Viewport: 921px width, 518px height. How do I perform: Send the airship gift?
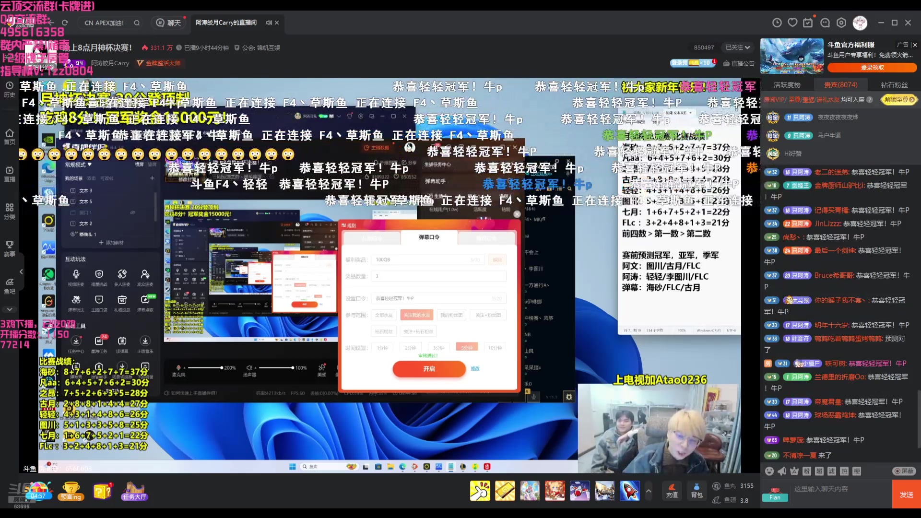click(x=605, y=491)
